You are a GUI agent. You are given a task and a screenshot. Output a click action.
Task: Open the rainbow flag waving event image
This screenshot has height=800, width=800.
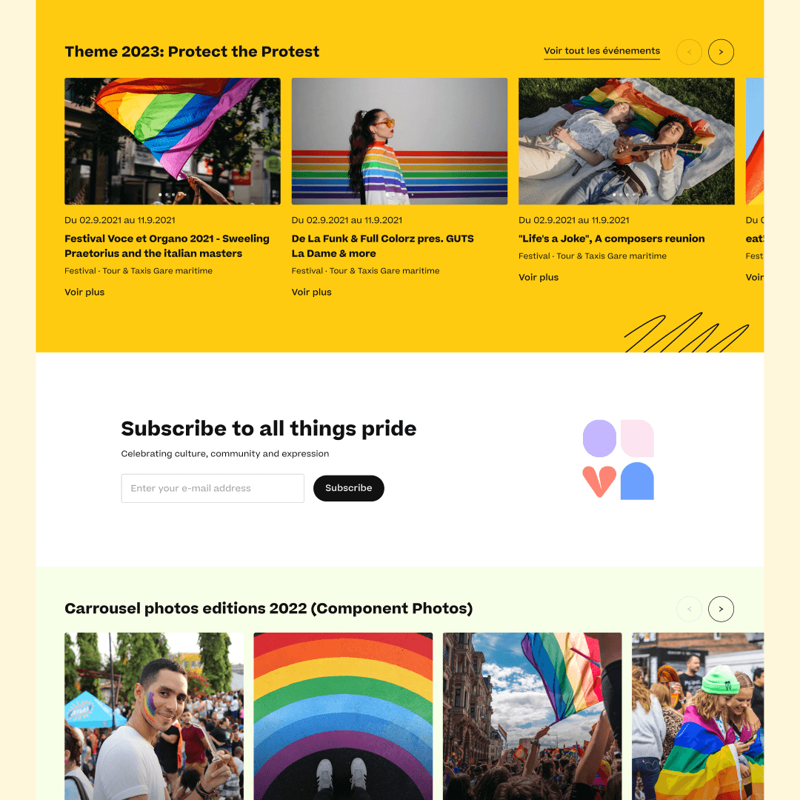pyautogui.click(x=173, y=141)
